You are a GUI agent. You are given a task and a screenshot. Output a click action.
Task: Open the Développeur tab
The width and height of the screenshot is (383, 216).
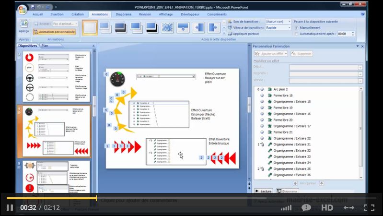(x=190, y=14)
